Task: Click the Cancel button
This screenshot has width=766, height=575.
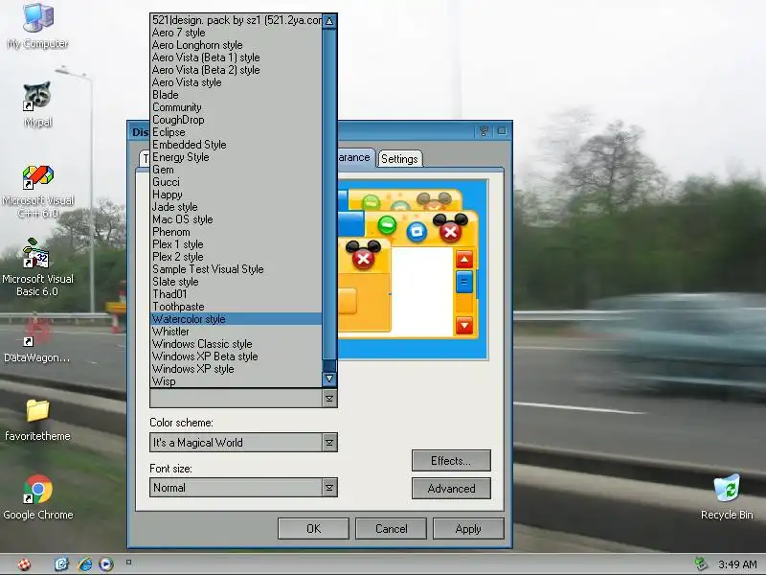Action: point(391,529)
